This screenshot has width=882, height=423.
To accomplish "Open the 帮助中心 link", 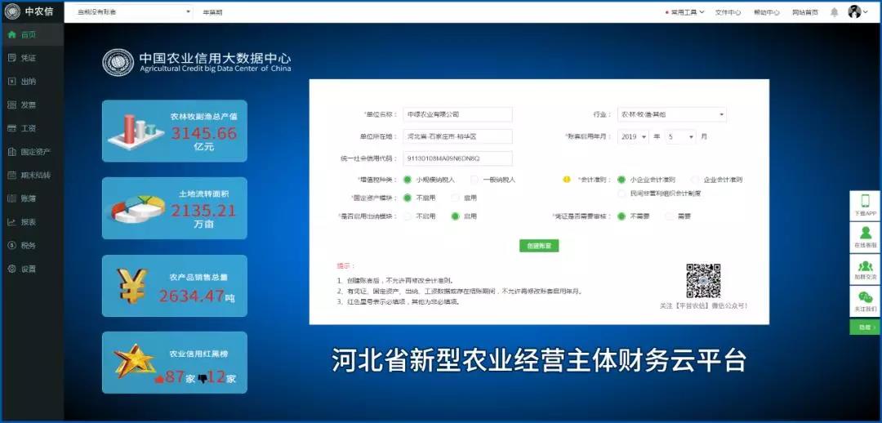I will coord(765,12).
